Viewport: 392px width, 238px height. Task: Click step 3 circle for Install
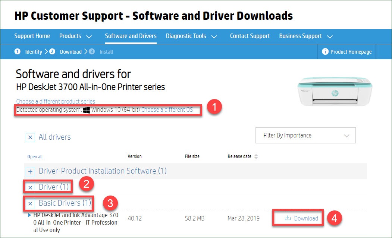tap(92, 51)
